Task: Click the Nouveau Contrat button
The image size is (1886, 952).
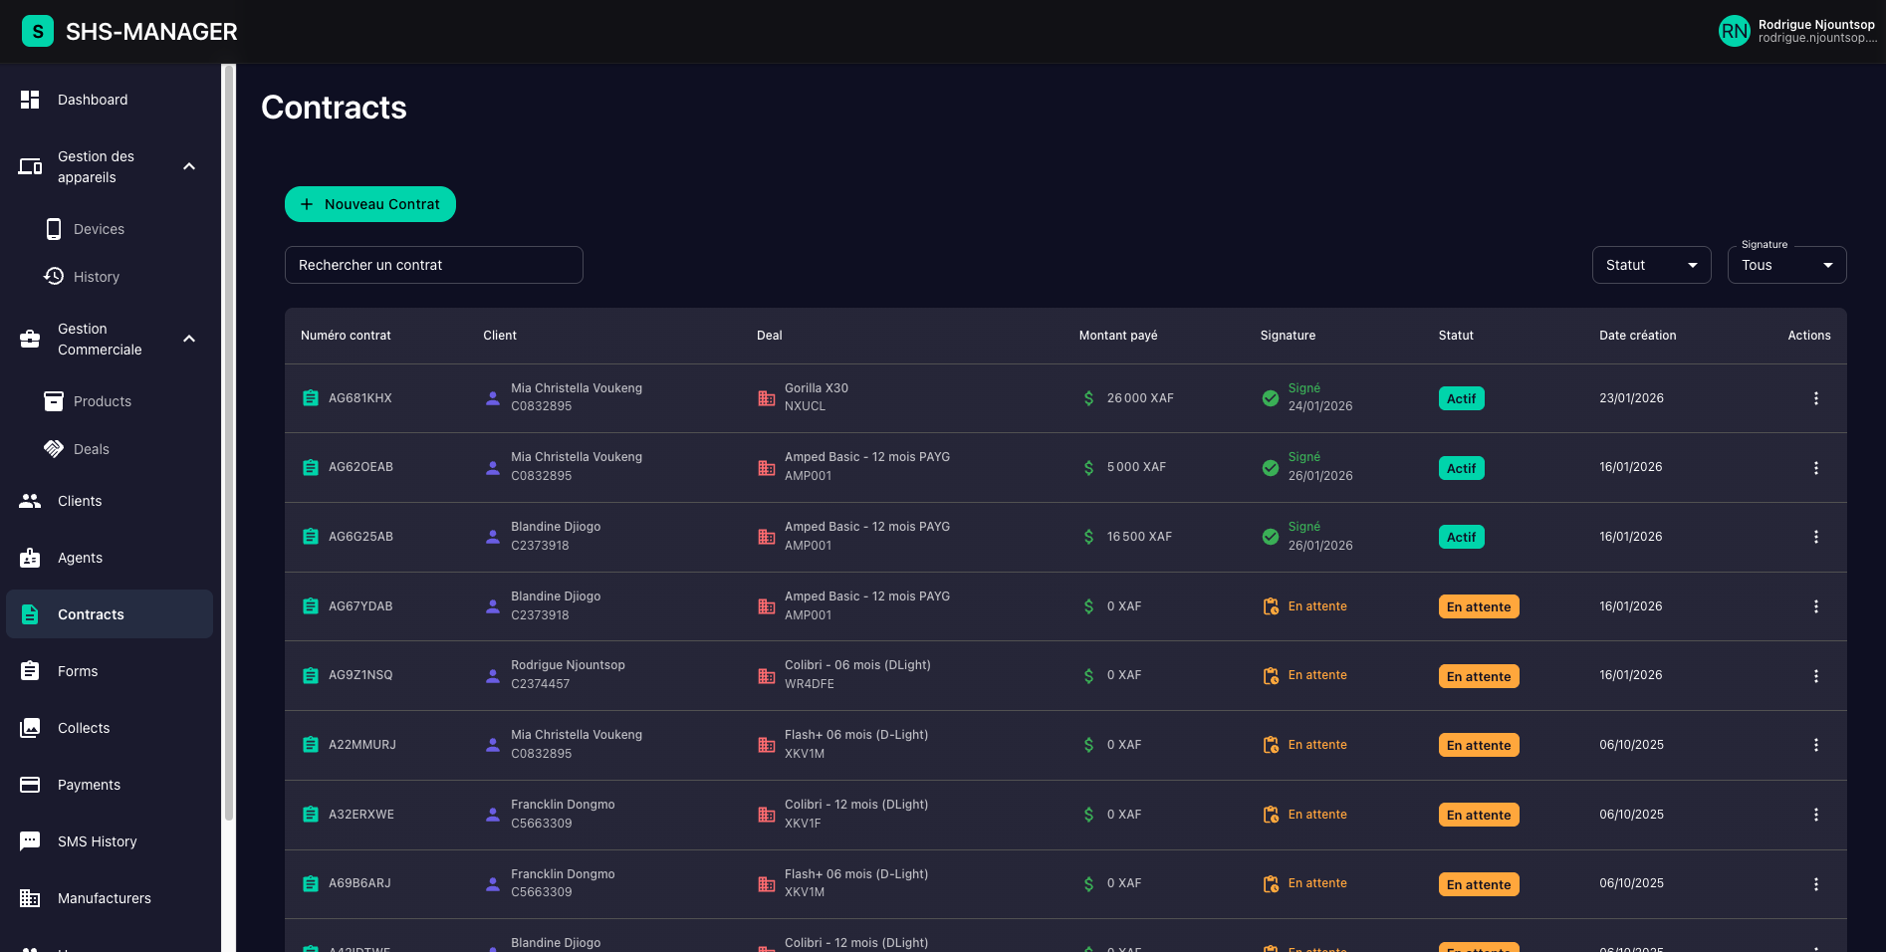Action: tap(370, 204)
